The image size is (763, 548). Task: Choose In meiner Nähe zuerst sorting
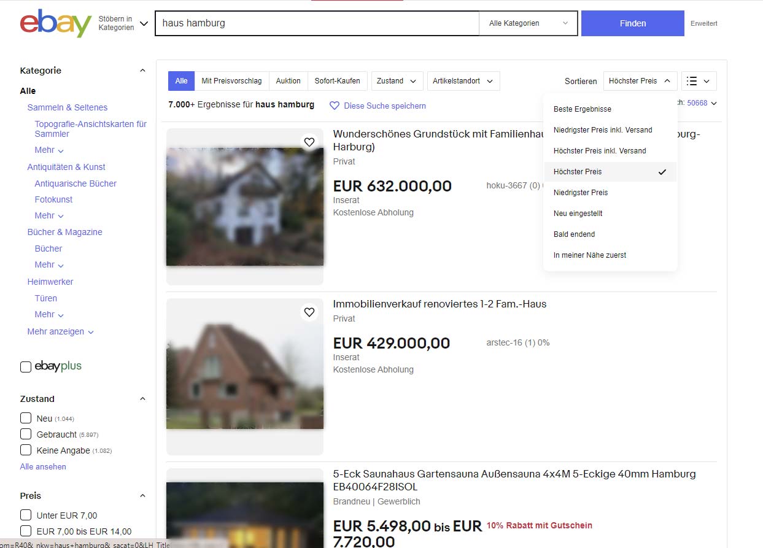pyautogui.click(x=610, y=255)
